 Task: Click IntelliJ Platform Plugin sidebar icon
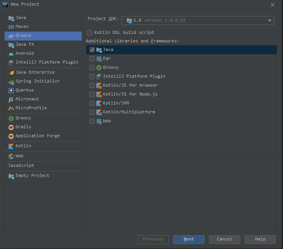point(11,62)
